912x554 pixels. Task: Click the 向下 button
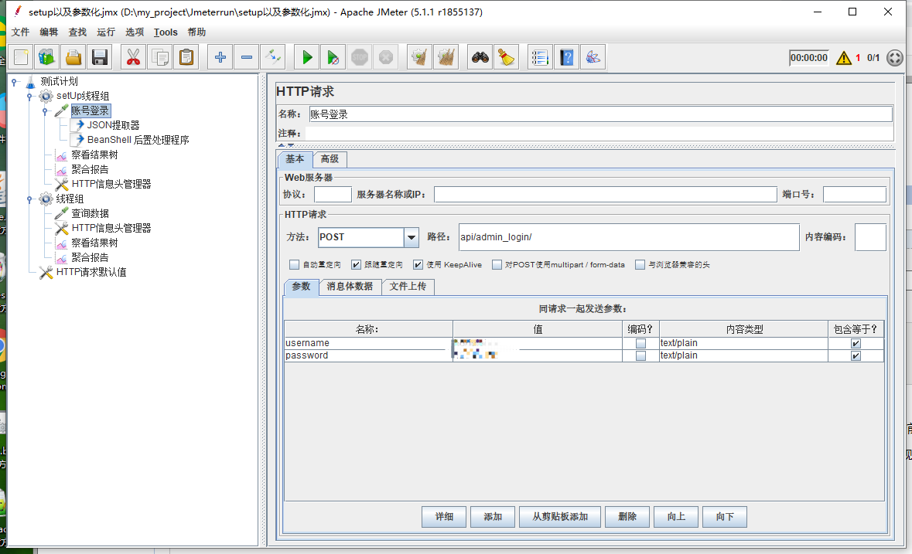pos(725,517)
